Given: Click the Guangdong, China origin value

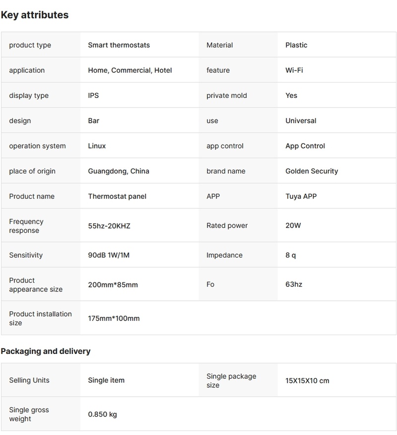Looking at the screenshot, I should tap(119, 172).
